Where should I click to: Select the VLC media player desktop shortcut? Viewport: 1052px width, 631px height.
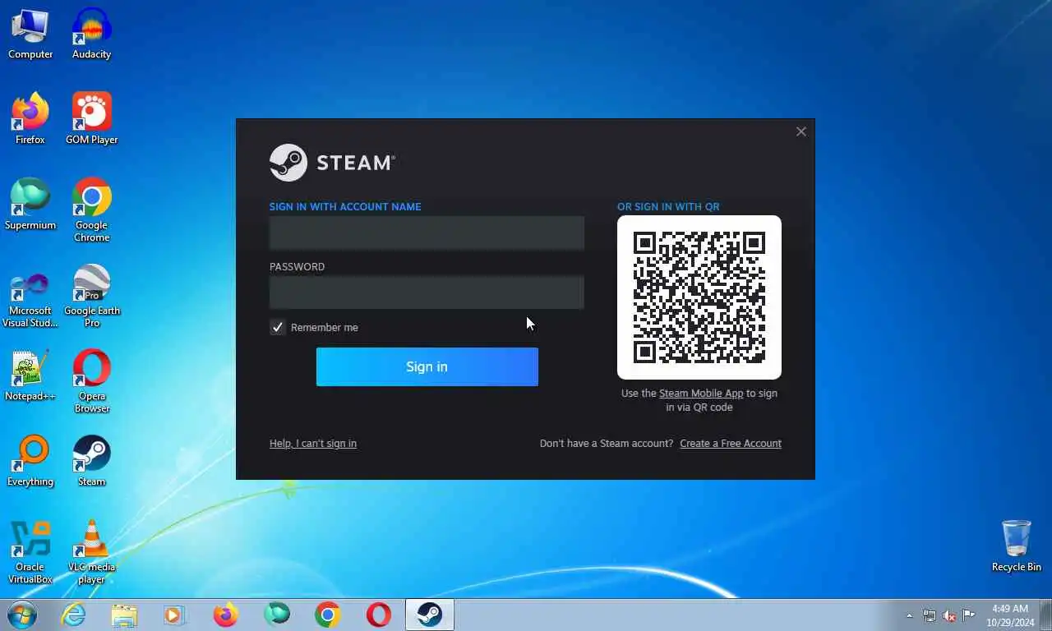(91, 553)
